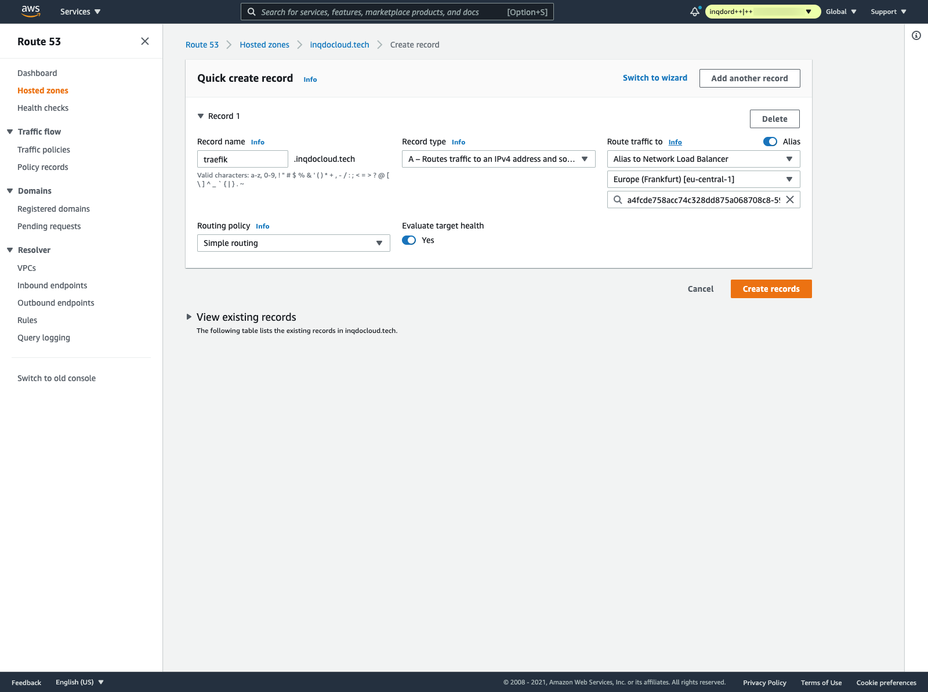Collapse the Record 1 section

click(201, 116)
